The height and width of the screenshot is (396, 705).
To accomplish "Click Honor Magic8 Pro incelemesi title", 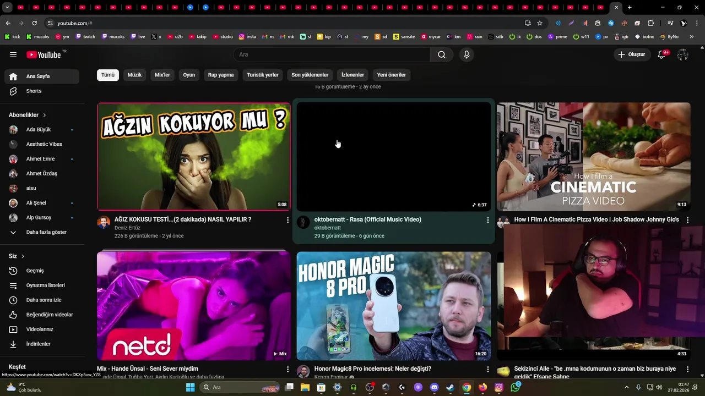I will [x=373, y=369].
